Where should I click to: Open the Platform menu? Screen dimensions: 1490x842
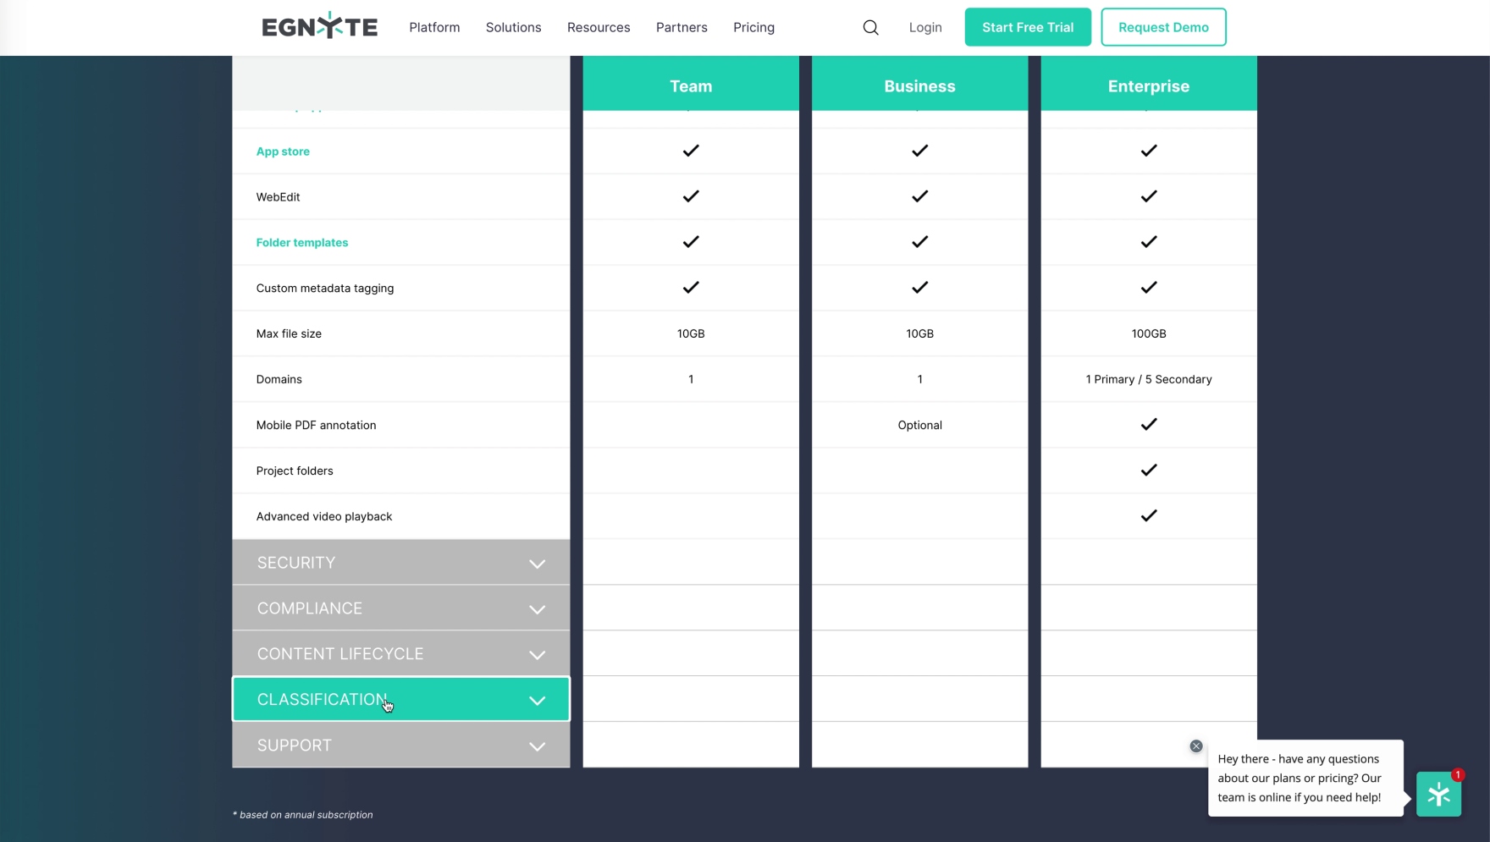(434, 28)
